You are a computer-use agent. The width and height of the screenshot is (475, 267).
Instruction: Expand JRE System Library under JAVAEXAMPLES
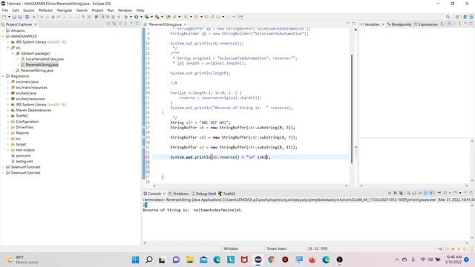click(8, 42)
